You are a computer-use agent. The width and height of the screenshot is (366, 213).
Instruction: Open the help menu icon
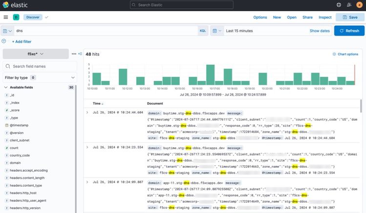click(x=339, y=4)
